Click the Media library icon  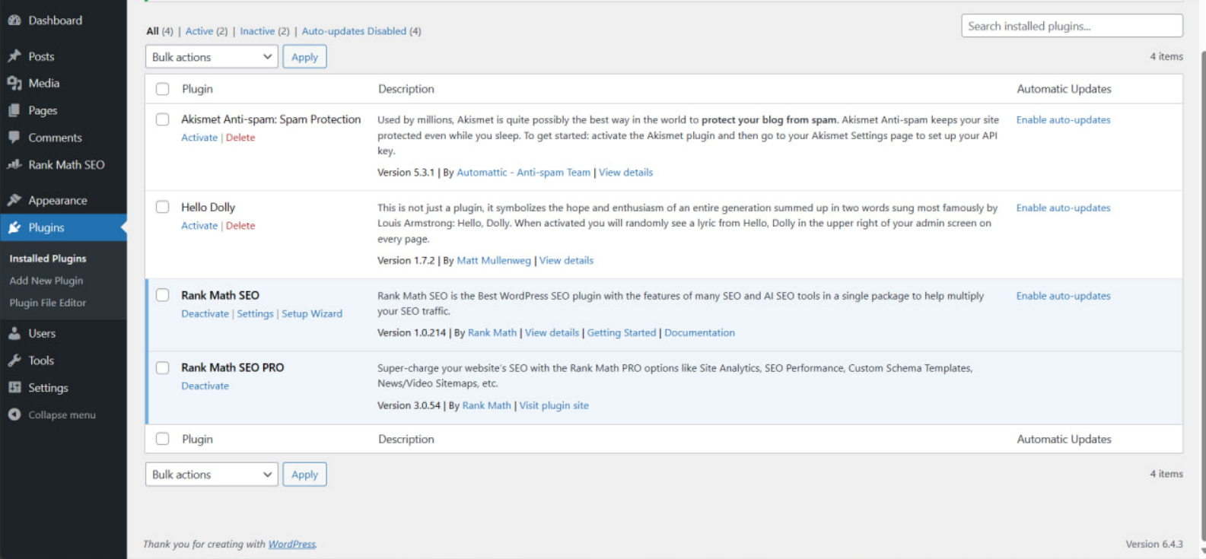pos(14,83)
